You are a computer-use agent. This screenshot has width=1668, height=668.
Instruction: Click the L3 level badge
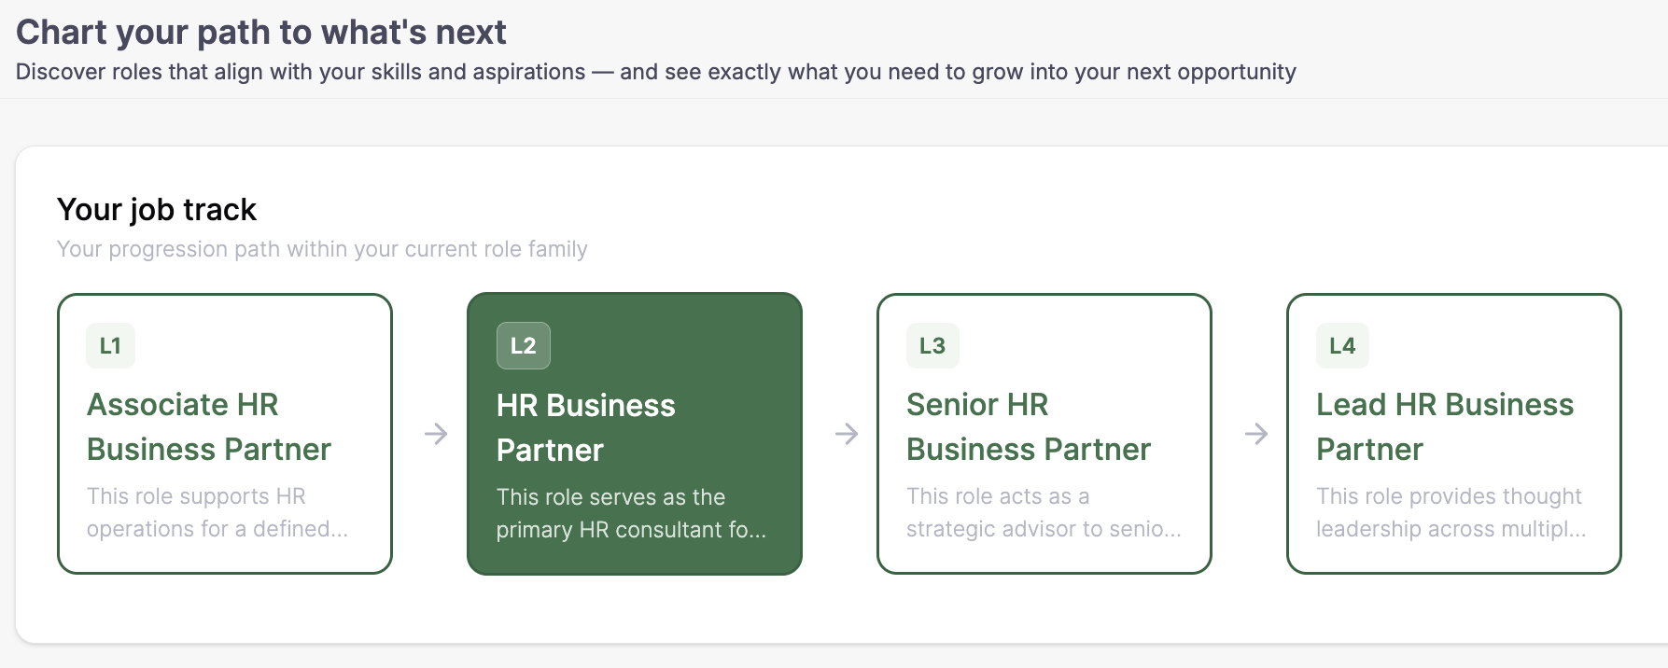(932, 346)
